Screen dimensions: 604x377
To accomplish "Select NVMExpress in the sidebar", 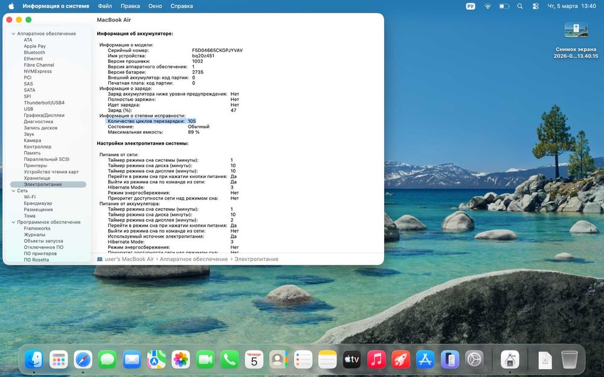I will (37, 71).
